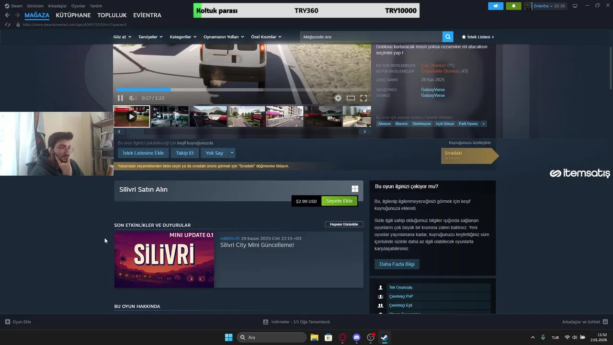613x345 pixels.
Task: Open Arkadaşlar ve Sohbet panel
Action: (585, 322)
